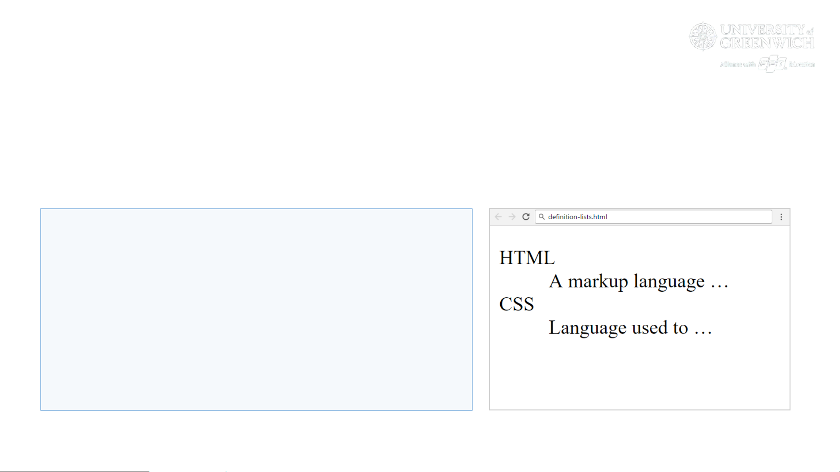The image size is (840, 472).
Task: Click the address bar showing definition-lists.html
Action: pos(656,217)
